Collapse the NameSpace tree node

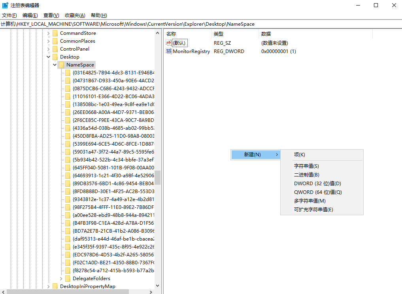[x=55, y=65]
